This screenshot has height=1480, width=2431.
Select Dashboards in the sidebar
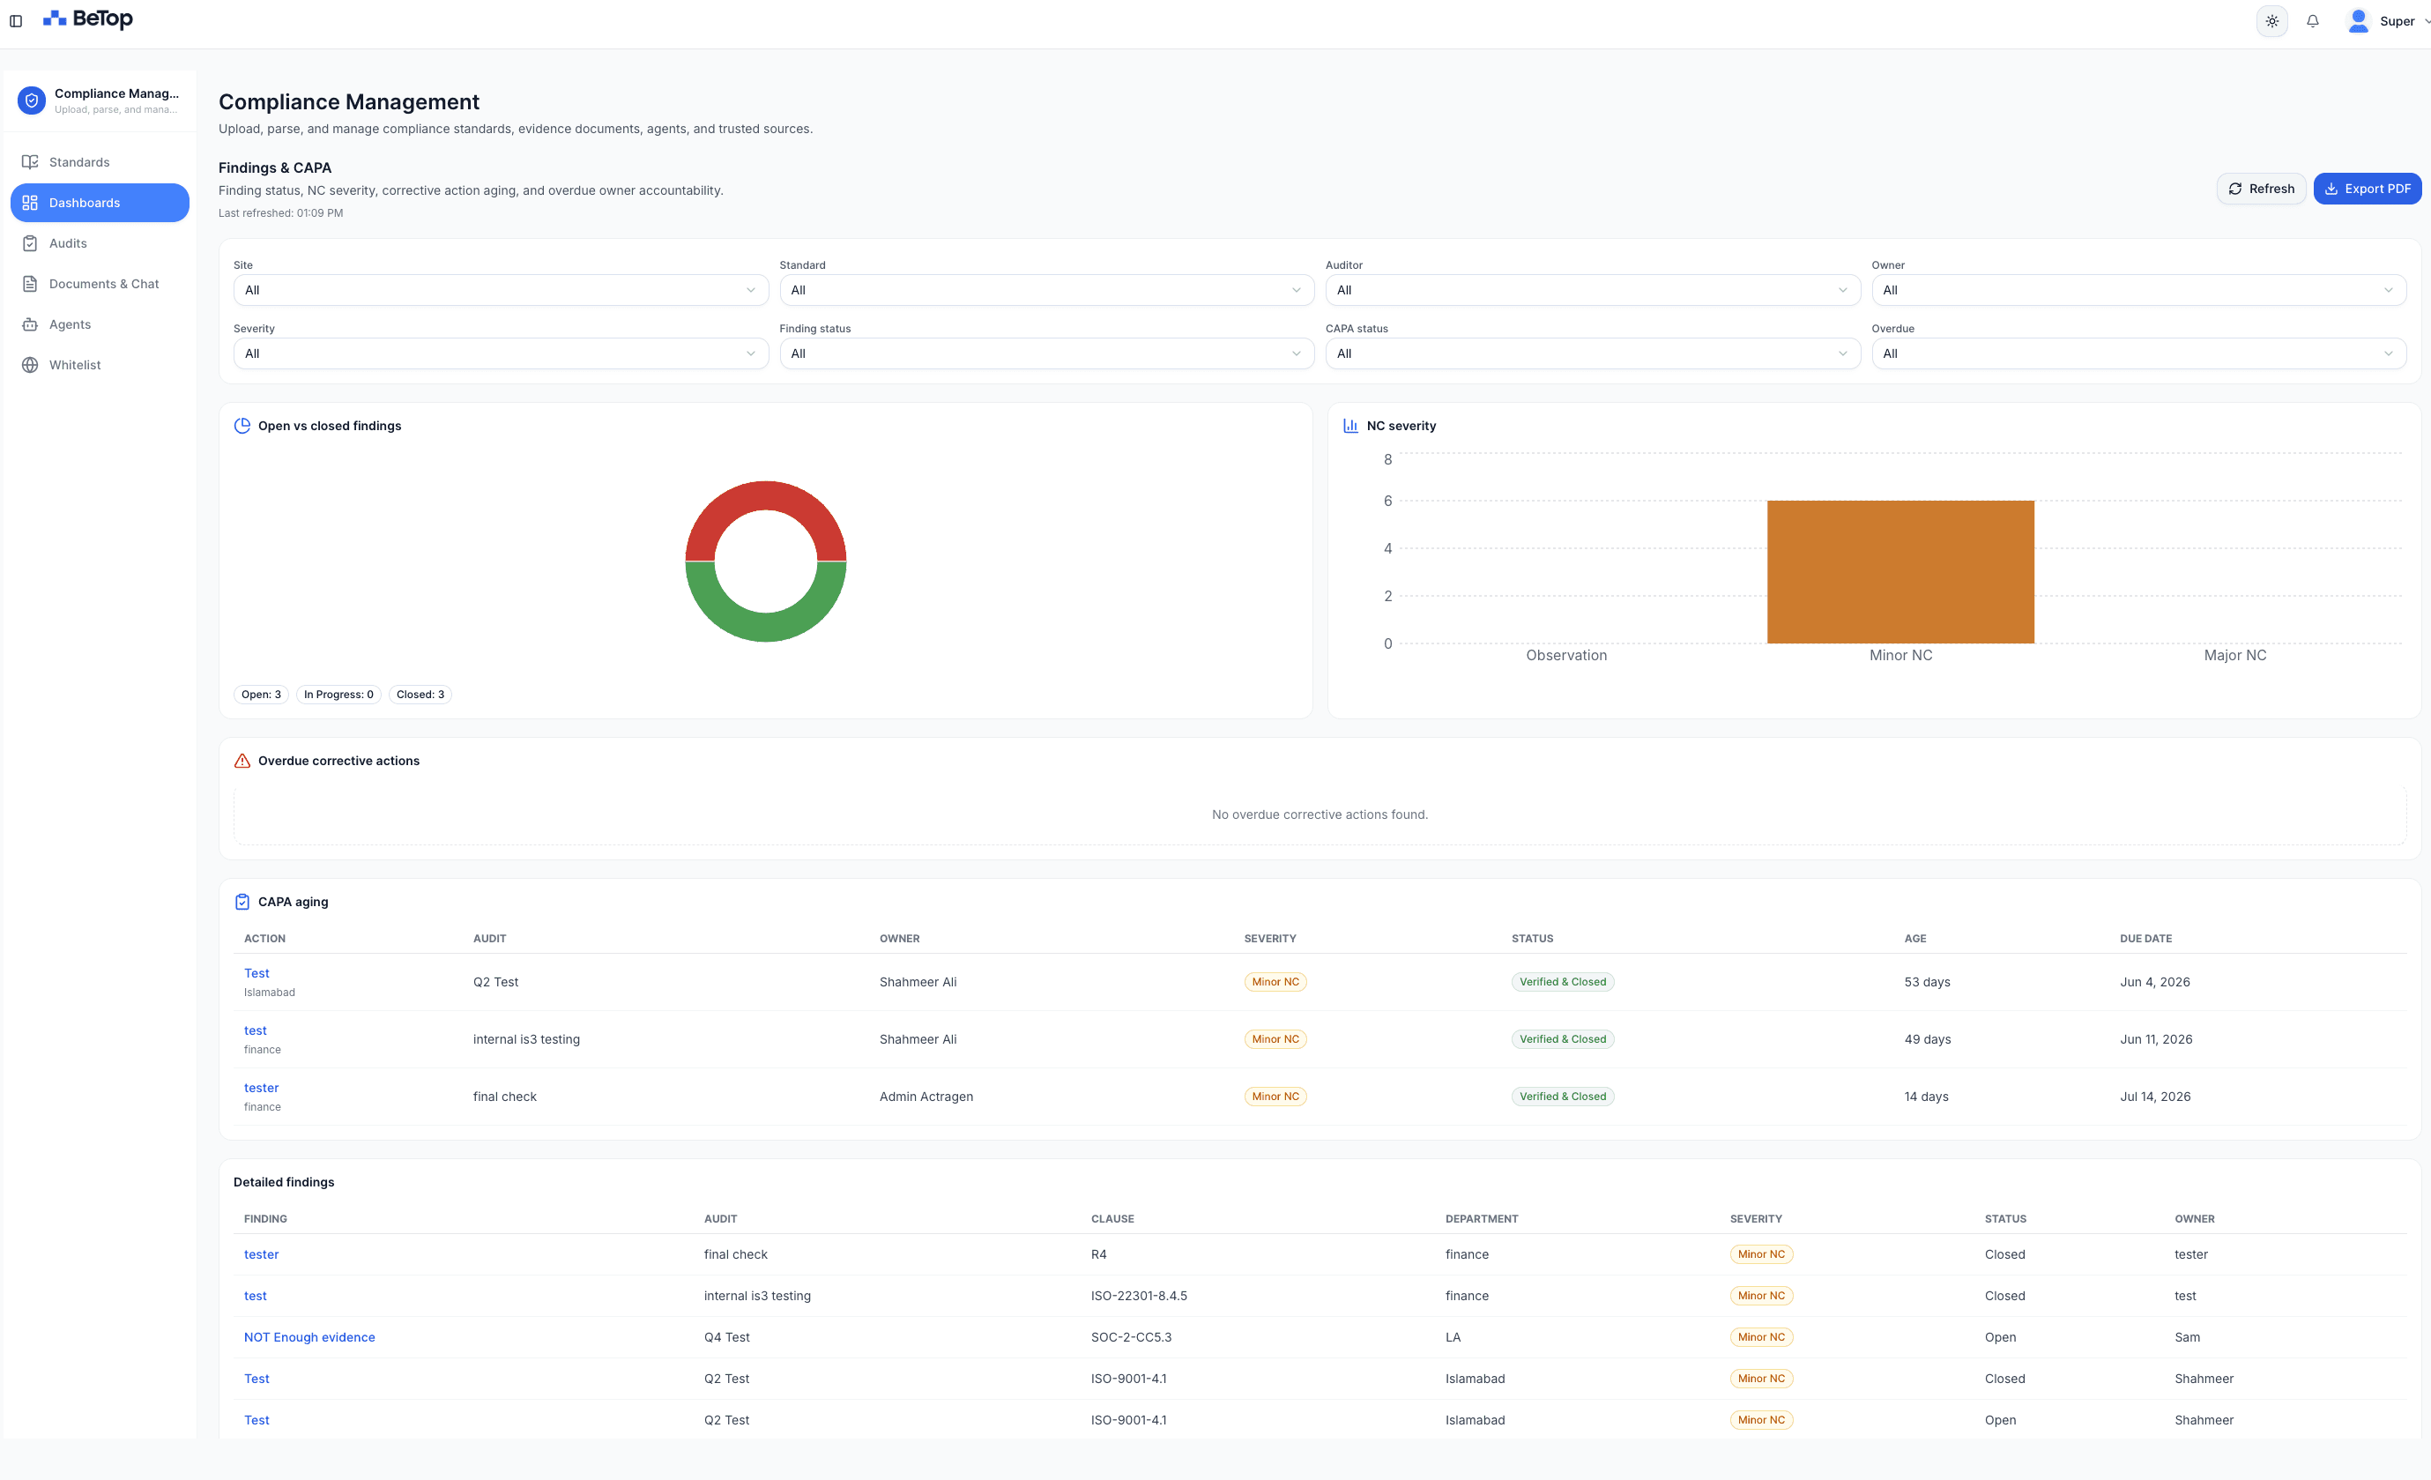[x=100, y=202]
